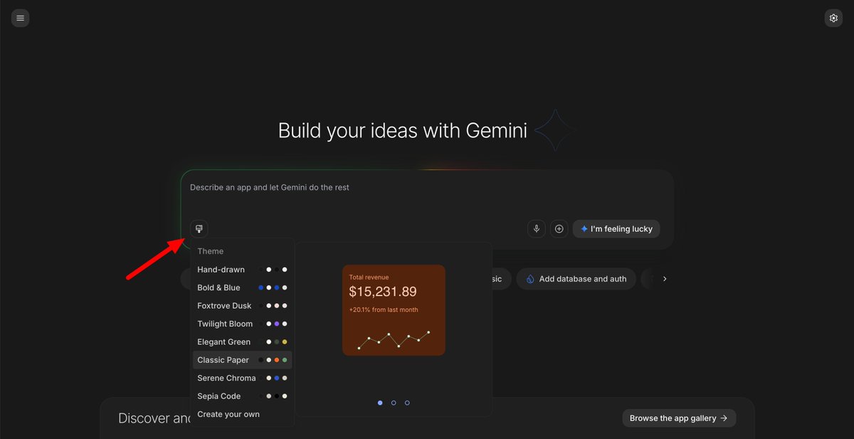Click the flame icon in database chip
Screen dimensions: 854x439
point(530,279)
